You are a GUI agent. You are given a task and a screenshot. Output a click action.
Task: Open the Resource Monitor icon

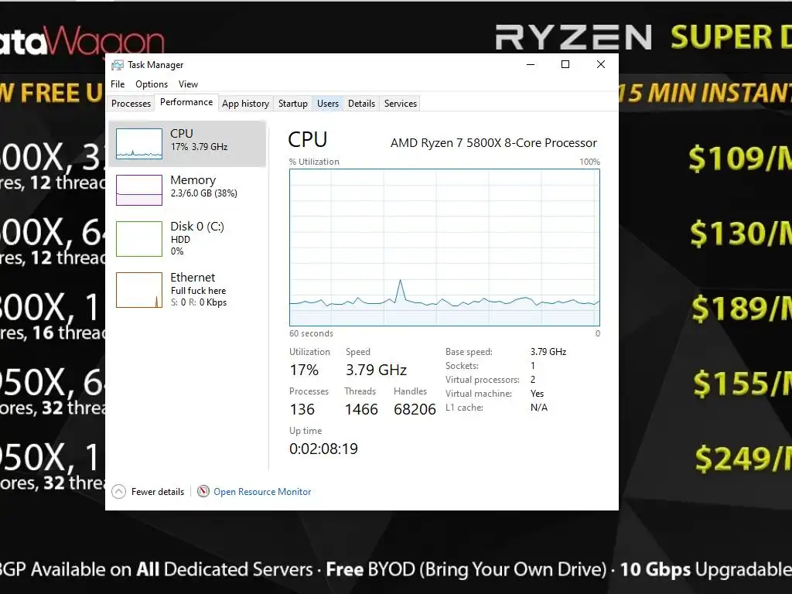pyautogui.click(x=203, y=491)
